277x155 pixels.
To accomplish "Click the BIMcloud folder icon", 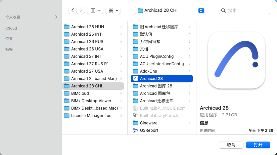I will (67, 93).
